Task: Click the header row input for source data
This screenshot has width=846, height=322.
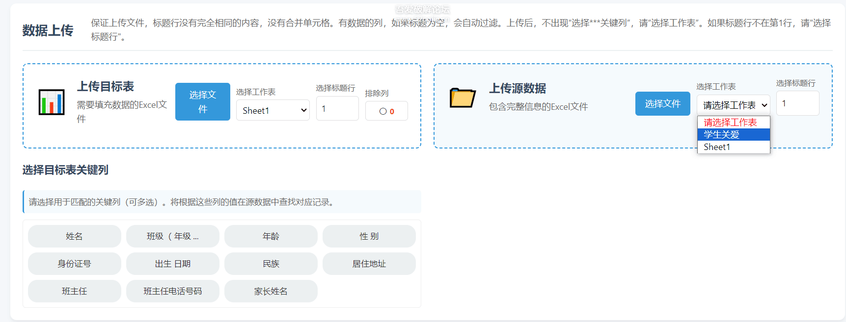Action: (x=797, y=103)
